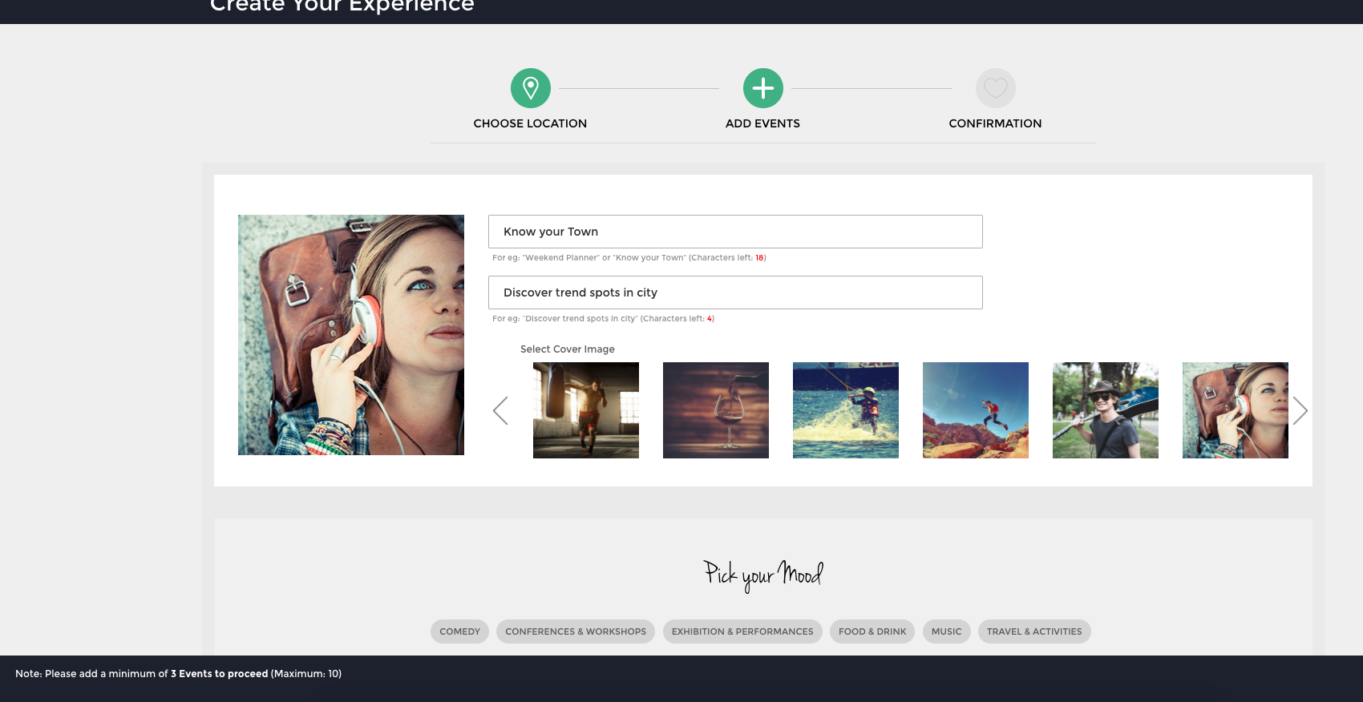Edit the 'Discover trend spots in city' field
The height and width of the screenshot is (702, 1363).
[x=735, y=292]
